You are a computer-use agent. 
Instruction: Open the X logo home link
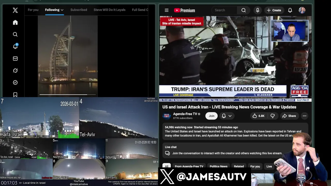15,10
